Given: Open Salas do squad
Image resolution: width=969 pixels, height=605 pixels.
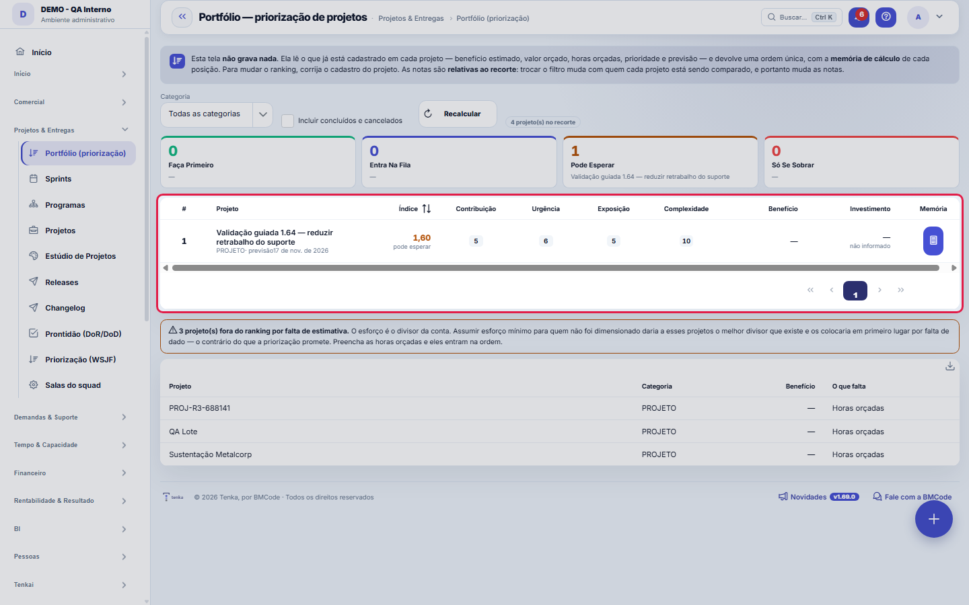Looking at the screenshot, I should click(x=79, y=385).
